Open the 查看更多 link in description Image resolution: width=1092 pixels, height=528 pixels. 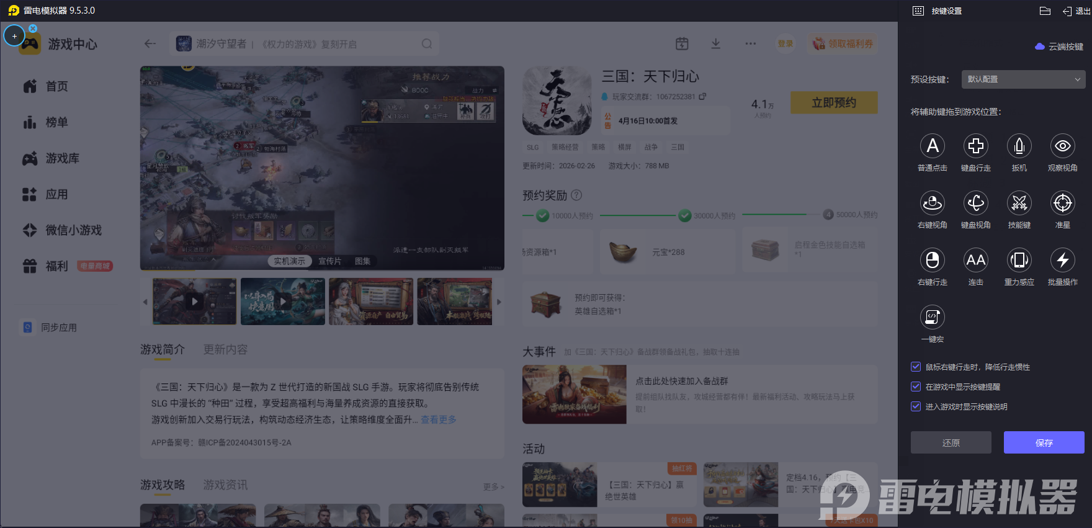439,419
